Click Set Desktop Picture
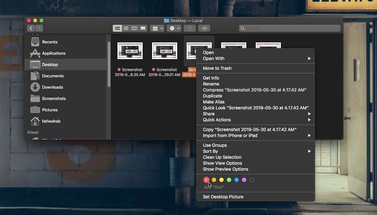 click(223, 197)
